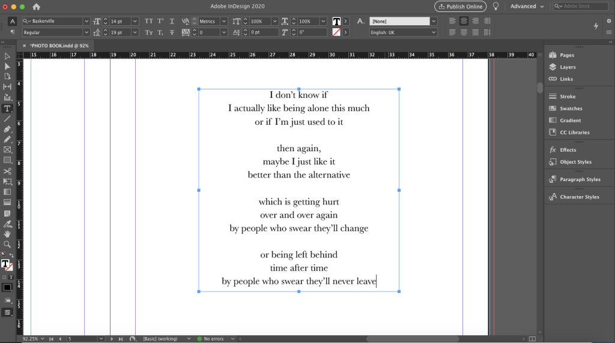Select the Selection tool arrow
The image size is (615, 343).
tap(7, 56)
